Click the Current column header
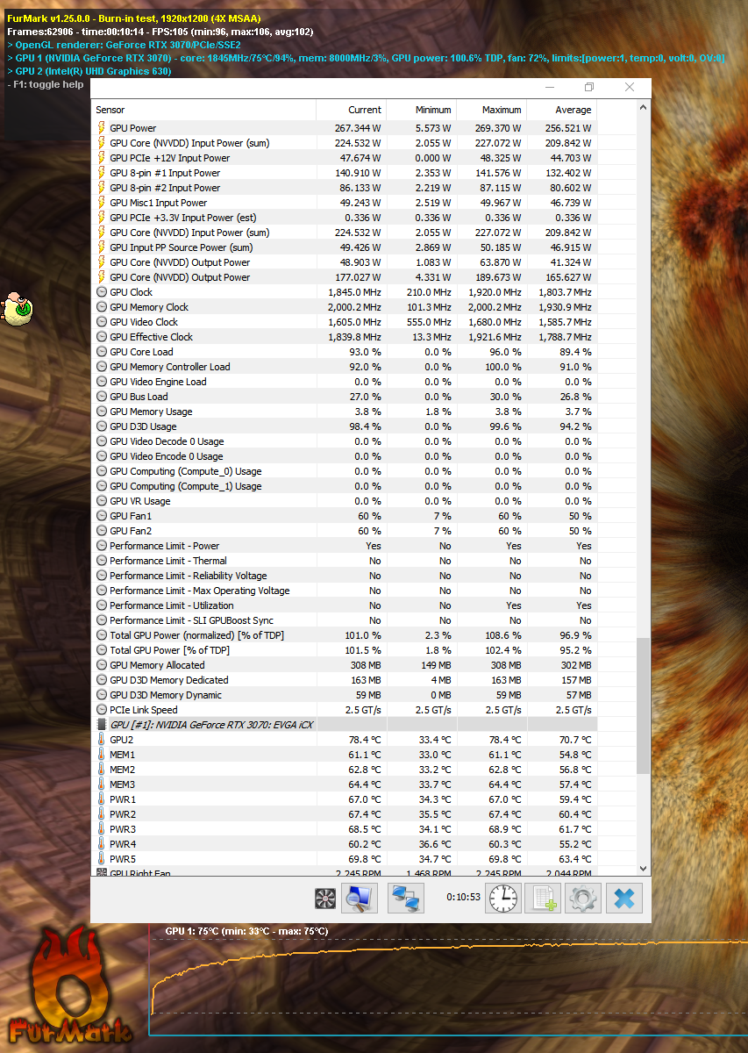Image resolution: width=748 pixels, height=1053 pixels. pos(351,110)
